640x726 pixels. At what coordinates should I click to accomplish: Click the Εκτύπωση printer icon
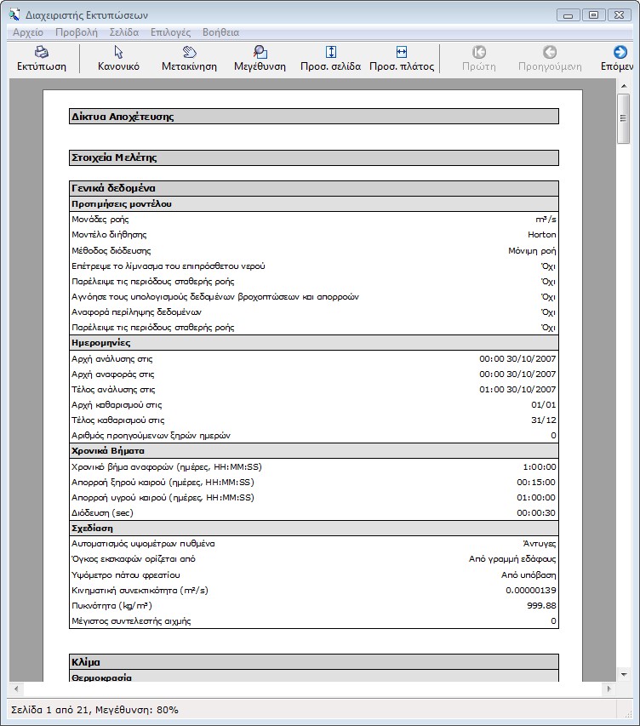41,52
